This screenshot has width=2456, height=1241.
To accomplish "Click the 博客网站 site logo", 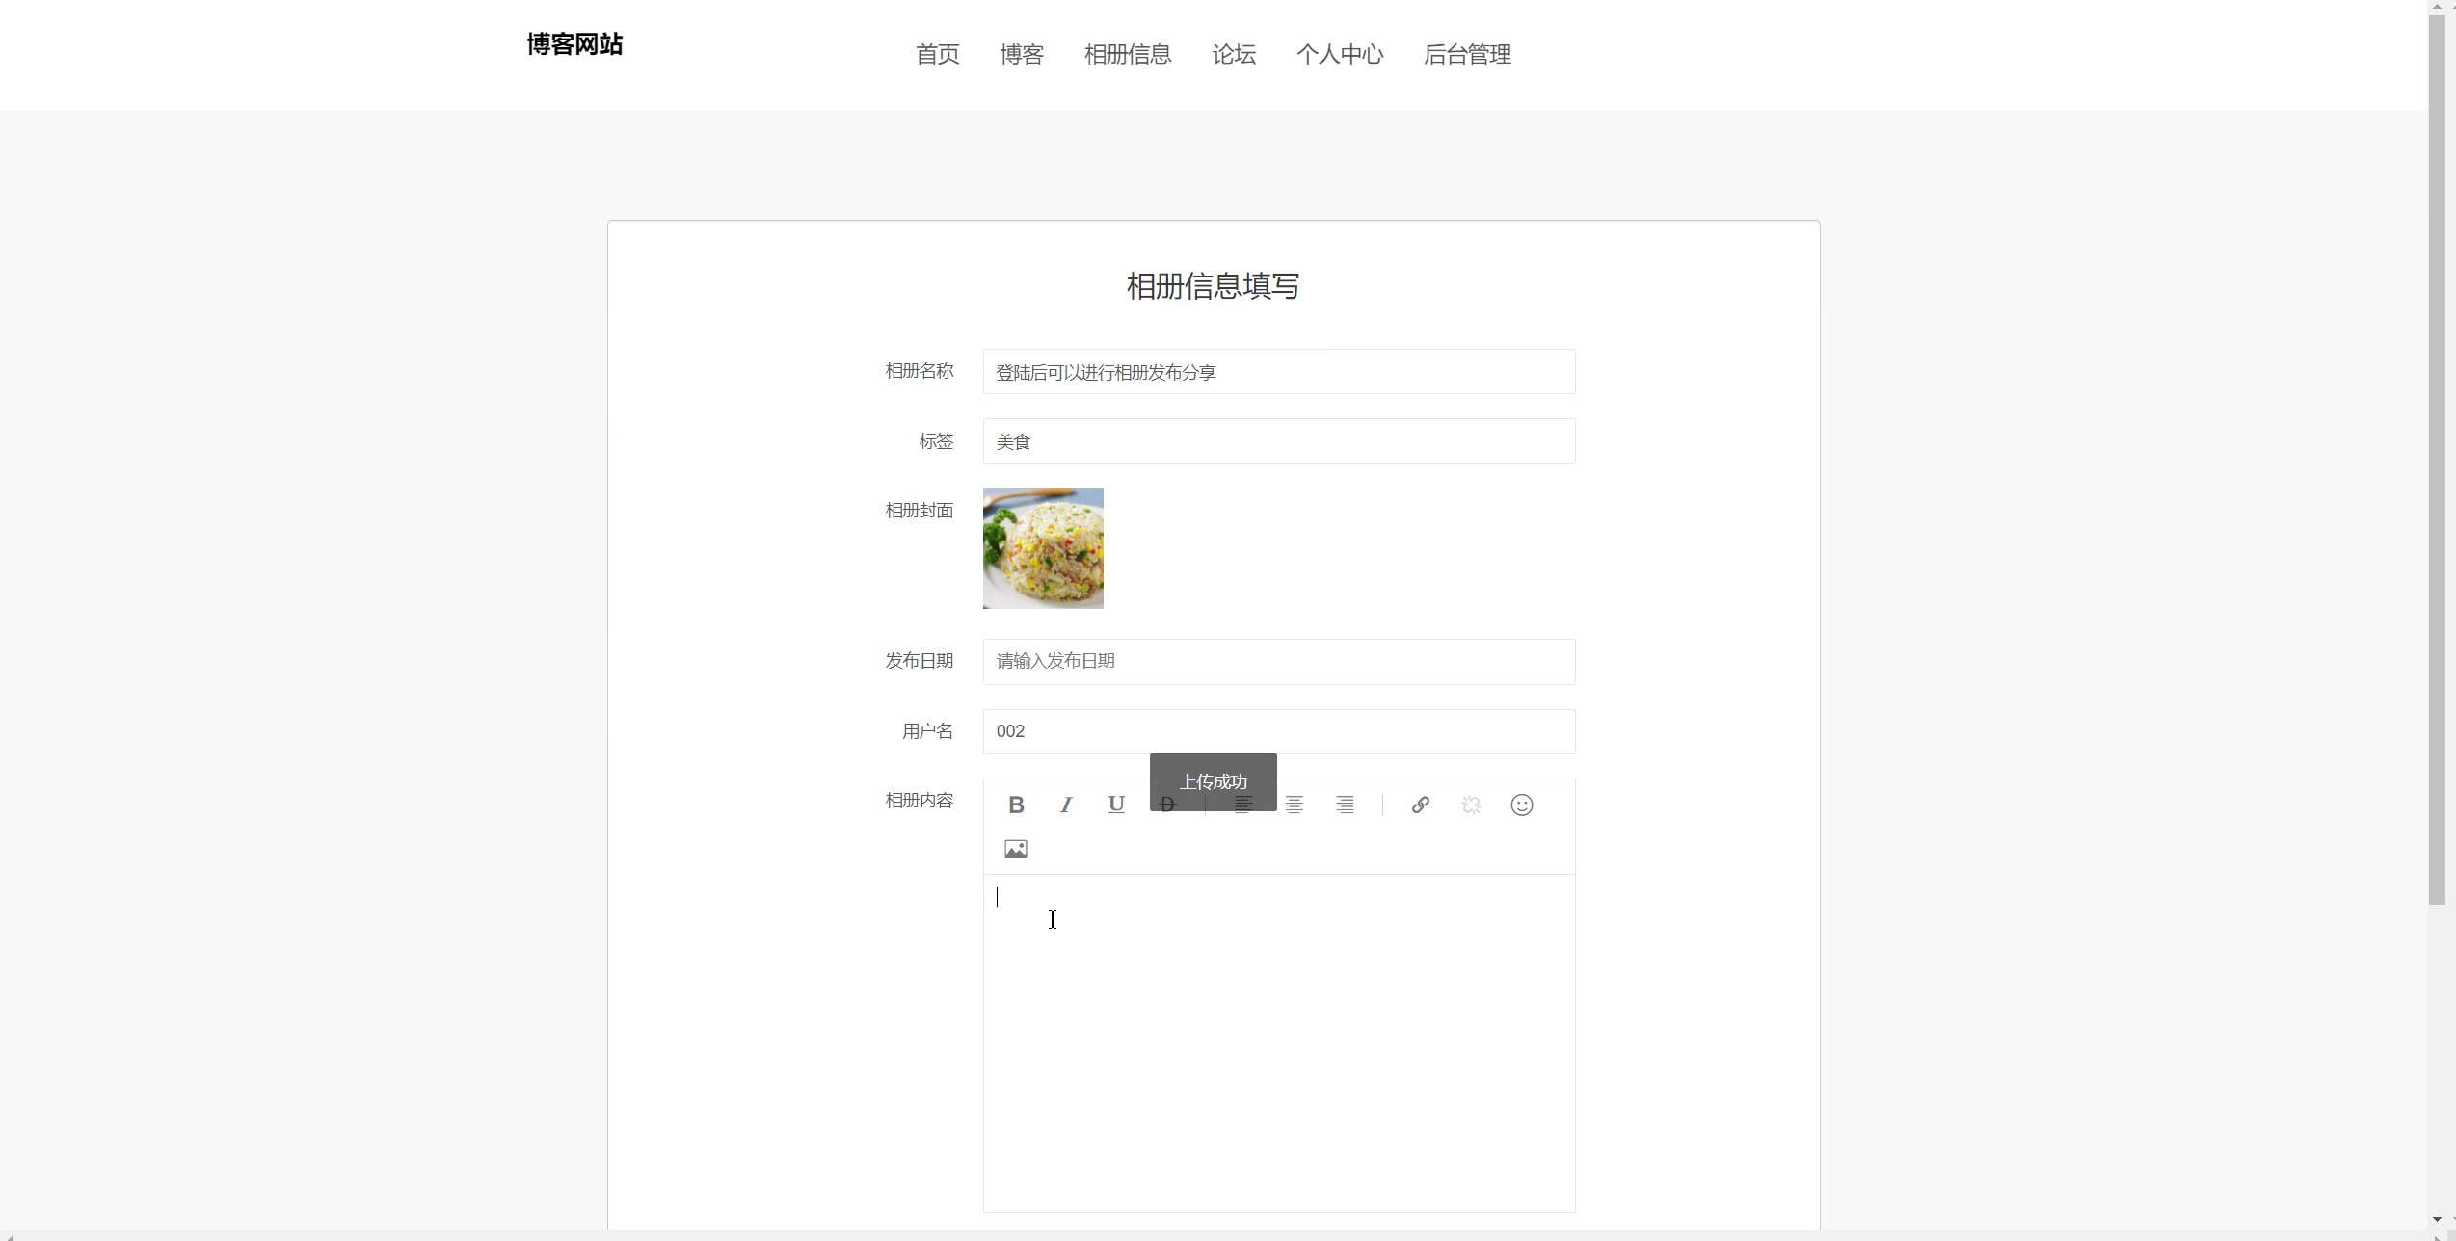I will click(574, 44).
